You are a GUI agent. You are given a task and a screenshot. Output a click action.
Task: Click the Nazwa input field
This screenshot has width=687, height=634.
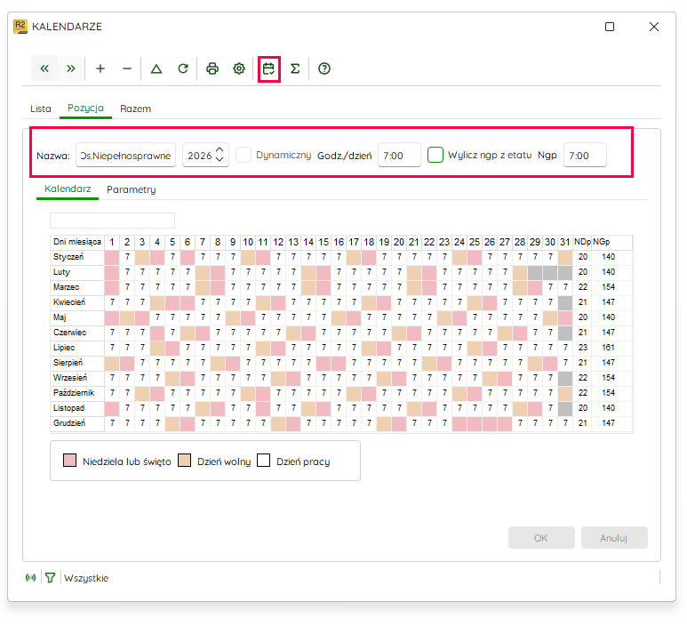click(x=125, y=156)
